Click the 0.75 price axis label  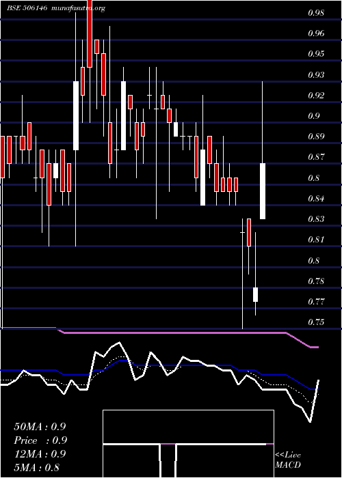click(315, 322)
